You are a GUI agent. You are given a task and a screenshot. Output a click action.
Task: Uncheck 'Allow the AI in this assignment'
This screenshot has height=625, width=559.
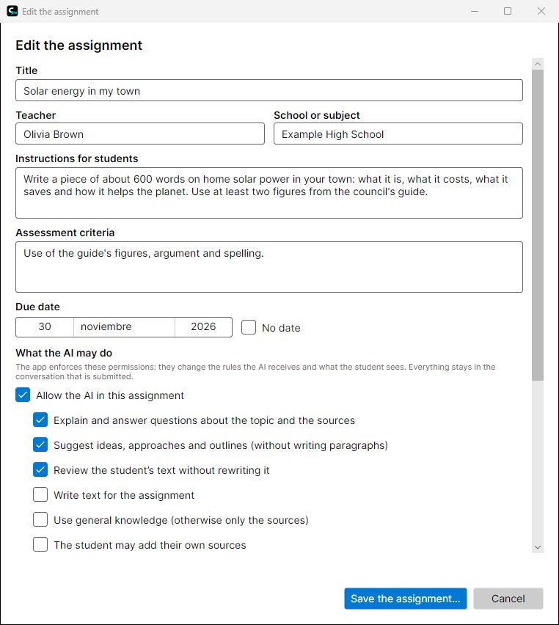click(x=23, y=395)
